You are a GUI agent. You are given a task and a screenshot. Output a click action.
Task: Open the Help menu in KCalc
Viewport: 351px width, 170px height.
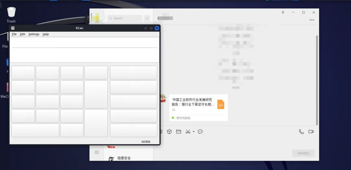46,34
